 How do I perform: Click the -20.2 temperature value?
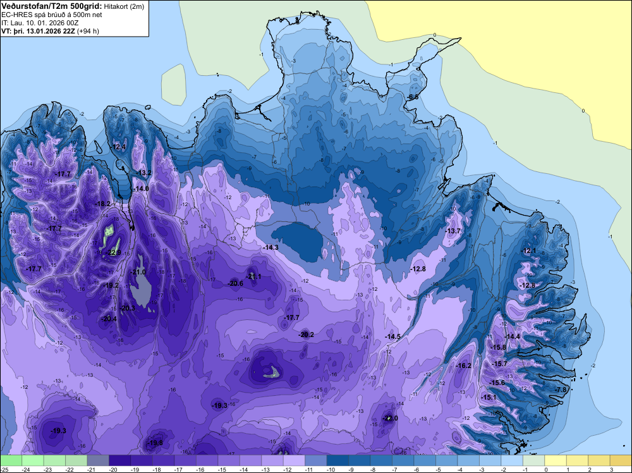pyautogui.click(x=307, y=335)
